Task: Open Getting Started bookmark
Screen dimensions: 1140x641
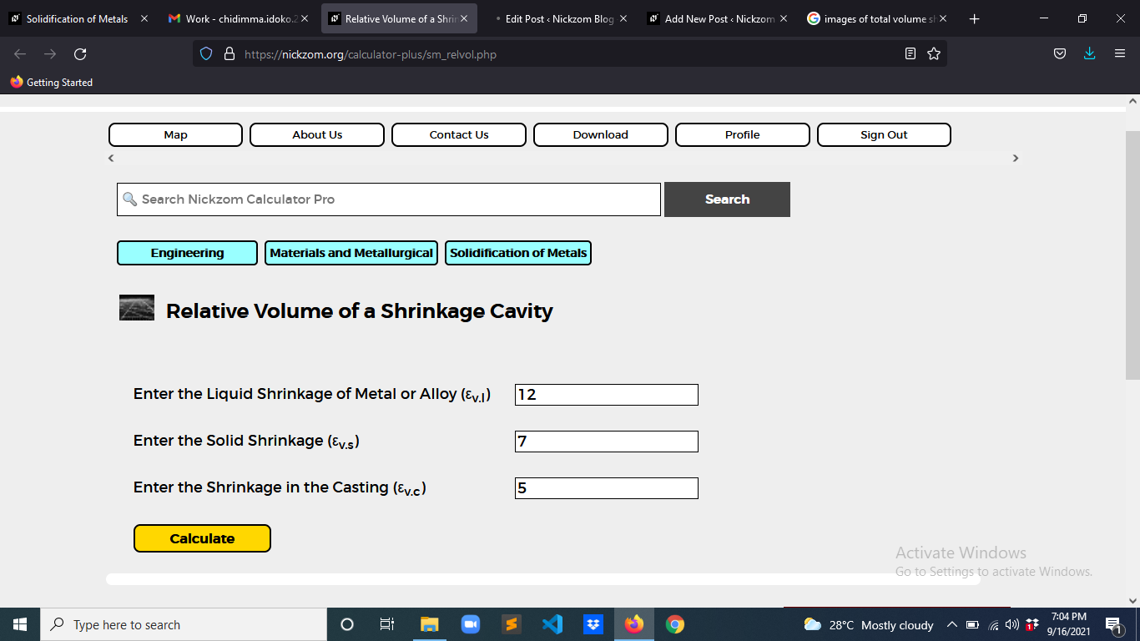Action: (52, 83)
